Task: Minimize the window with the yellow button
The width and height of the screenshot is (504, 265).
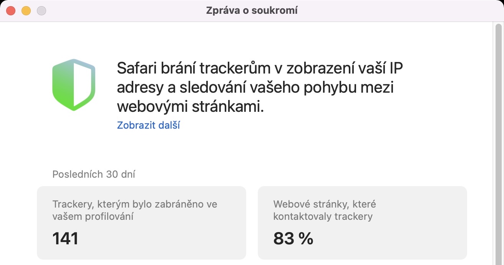Action: [26, 11]
